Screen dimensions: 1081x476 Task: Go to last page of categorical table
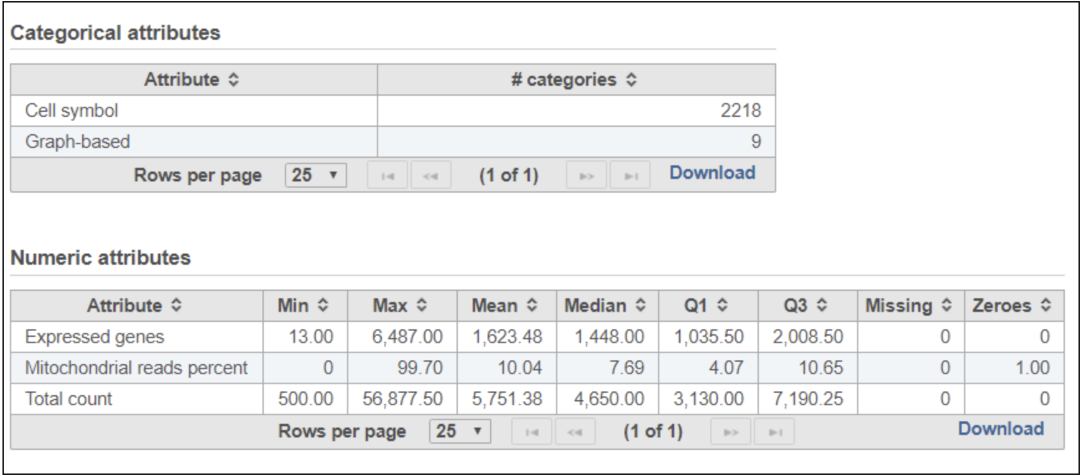(x=630, y=176)
